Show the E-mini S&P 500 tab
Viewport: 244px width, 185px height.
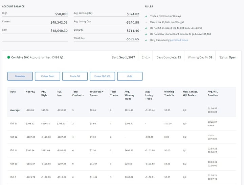tap(102, 76)
